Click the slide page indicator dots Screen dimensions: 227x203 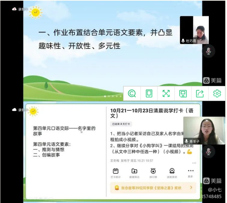(x=112, y=96)
